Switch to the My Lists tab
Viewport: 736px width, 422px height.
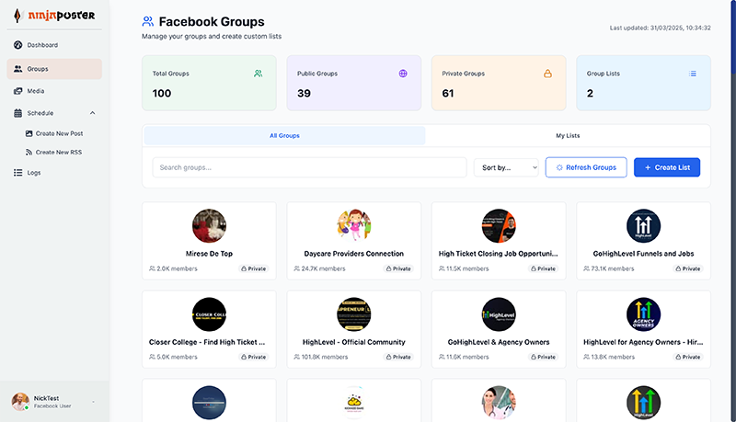click(568, 135)
